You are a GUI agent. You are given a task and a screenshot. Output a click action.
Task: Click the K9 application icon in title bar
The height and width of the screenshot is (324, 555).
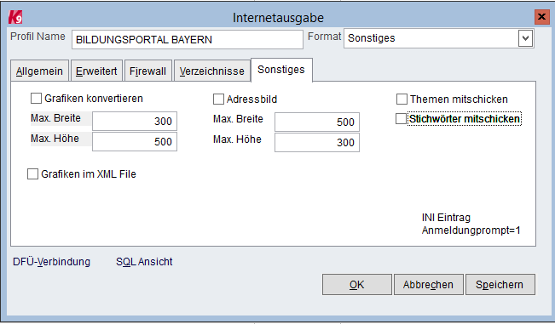click(15, 17)
